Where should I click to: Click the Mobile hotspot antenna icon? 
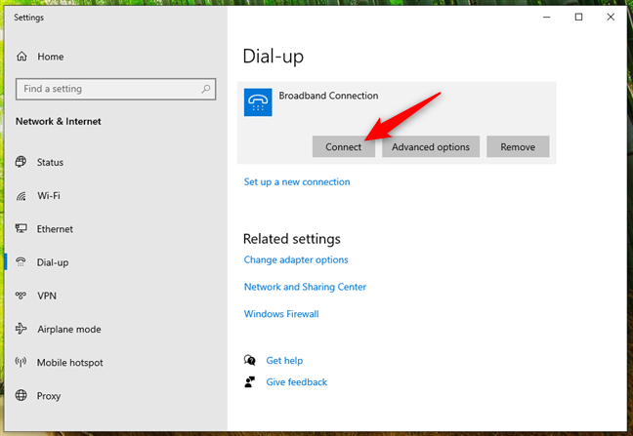pos(21,362)
